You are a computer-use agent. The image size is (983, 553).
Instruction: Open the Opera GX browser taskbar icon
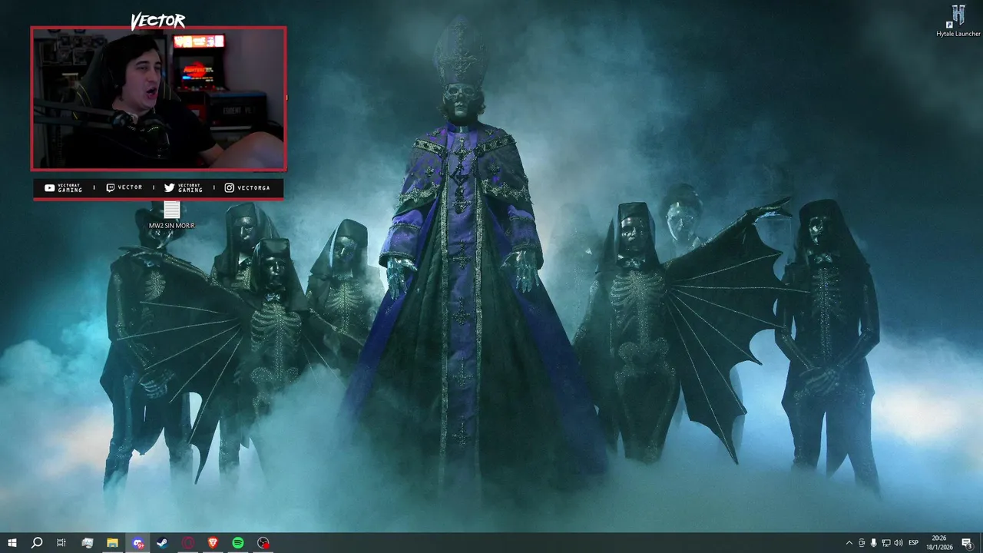pos(188,543)
